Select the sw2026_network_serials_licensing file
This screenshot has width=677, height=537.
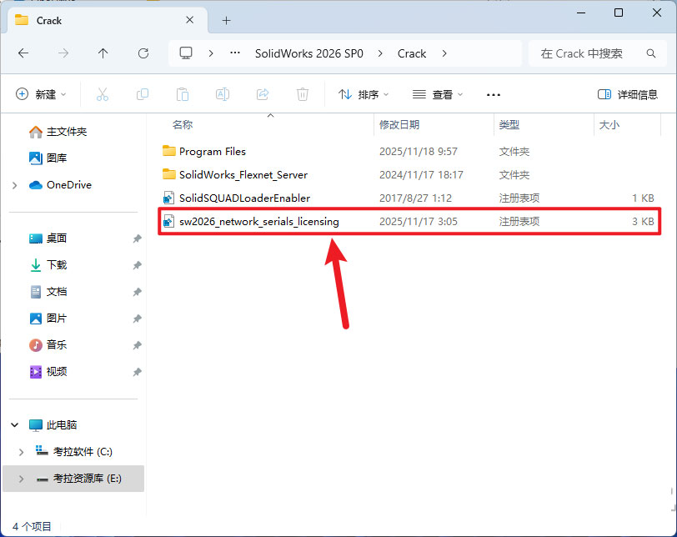click(x=258, y=222)
